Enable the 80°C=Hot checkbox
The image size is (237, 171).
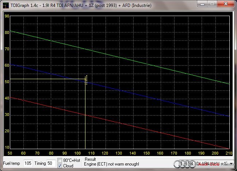click(x=60, y=160)
